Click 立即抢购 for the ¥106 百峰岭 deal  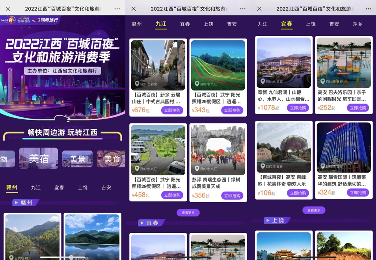(x=298, y=193)
